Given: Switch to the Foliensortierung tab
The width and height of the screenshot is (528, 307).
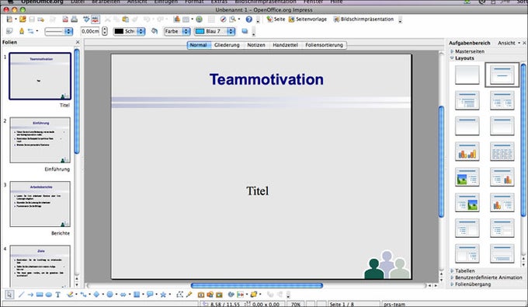Looking at the screenshot, I should 324,45.
